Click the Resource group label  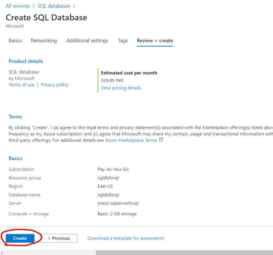click(25, 178)
